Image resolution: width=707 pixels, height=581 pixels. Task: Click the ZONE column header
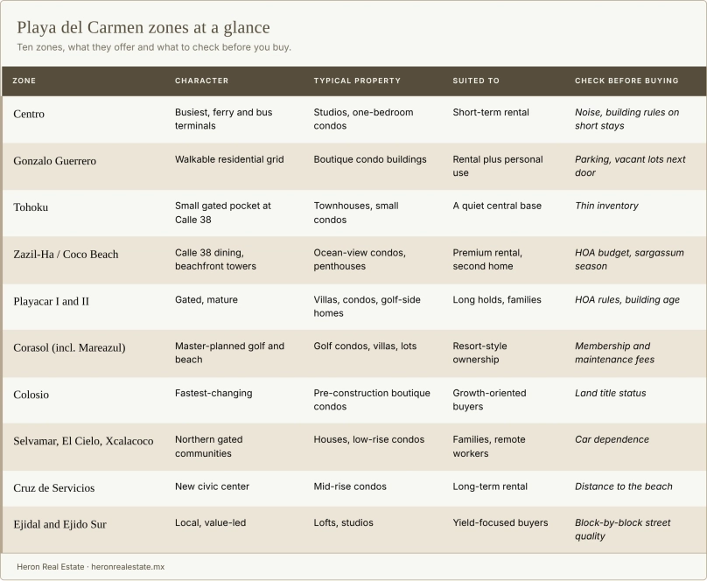[24, 80]
